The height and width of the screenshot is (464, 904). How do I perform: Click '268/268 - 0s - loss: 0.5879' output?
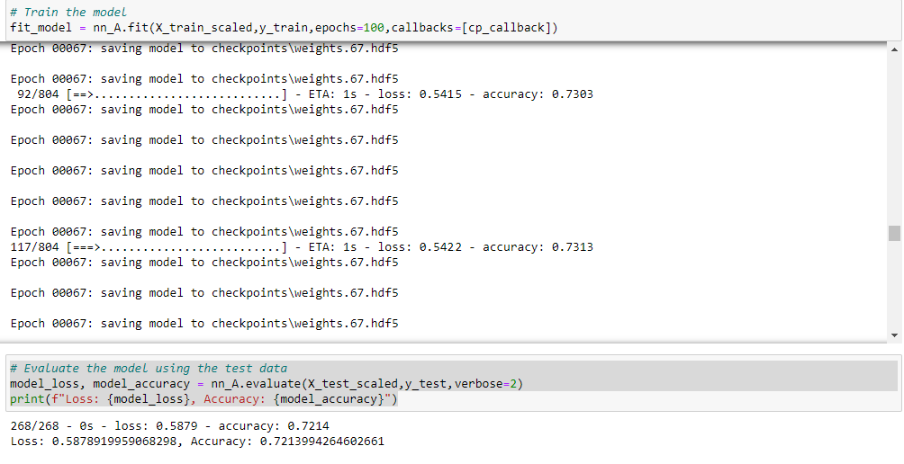(x=170, y=426)
